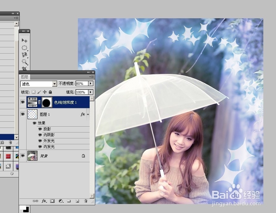This screenshot has height=213, width=276.
Task: Click the camera snapshot icon in the left panel
Action: (x=2, y=142)
